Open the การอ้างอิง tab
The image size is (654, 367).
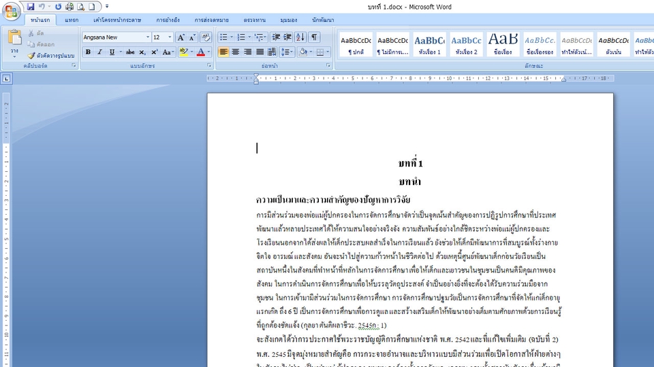click(168, 20)
